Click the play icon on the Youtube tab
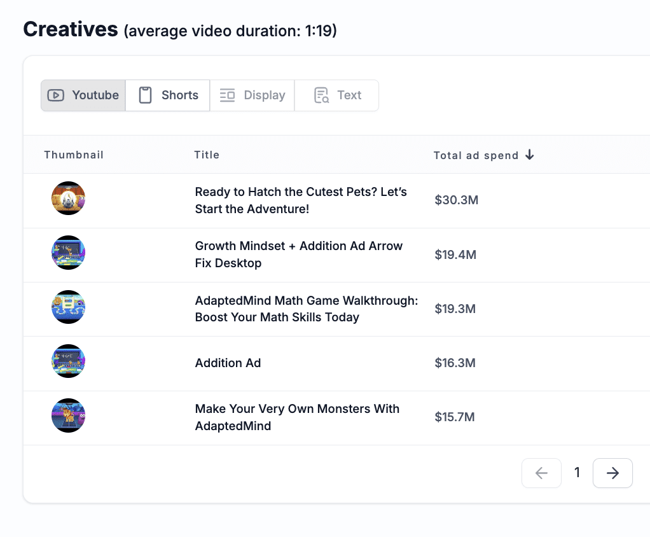Screen dimensions: 650x537 tap(56, 95)
